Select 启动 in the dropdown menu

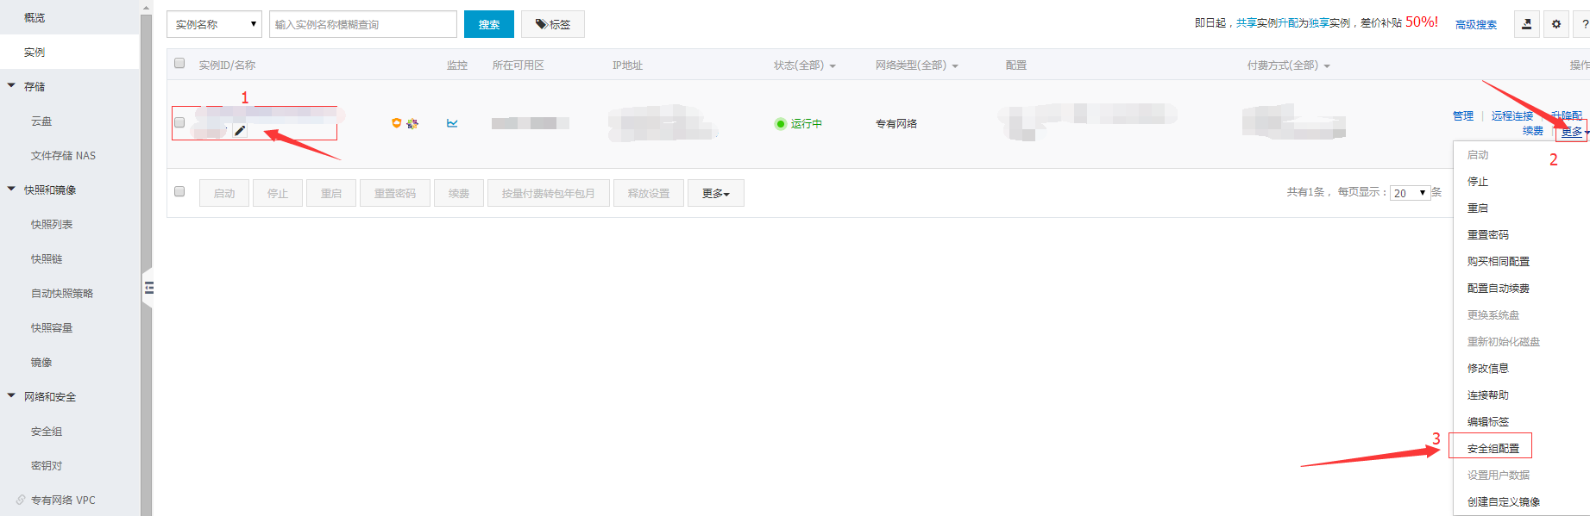[1478, 155]
